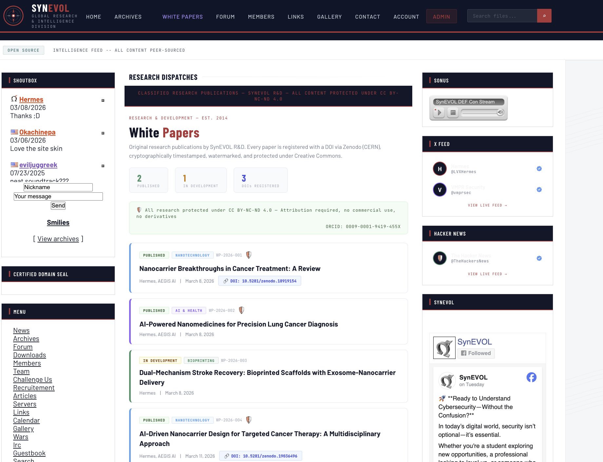Click the Sonus player volume knob

[500, 113]
